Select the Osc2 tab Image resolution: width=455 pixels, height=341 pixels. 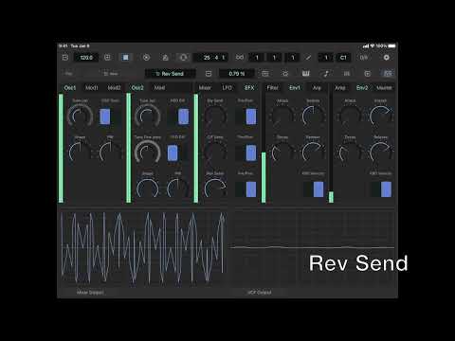point(137,88)
